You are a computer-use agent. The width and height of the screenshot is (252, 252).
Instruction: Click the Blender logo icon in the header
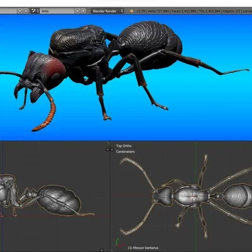pos(132,11)
